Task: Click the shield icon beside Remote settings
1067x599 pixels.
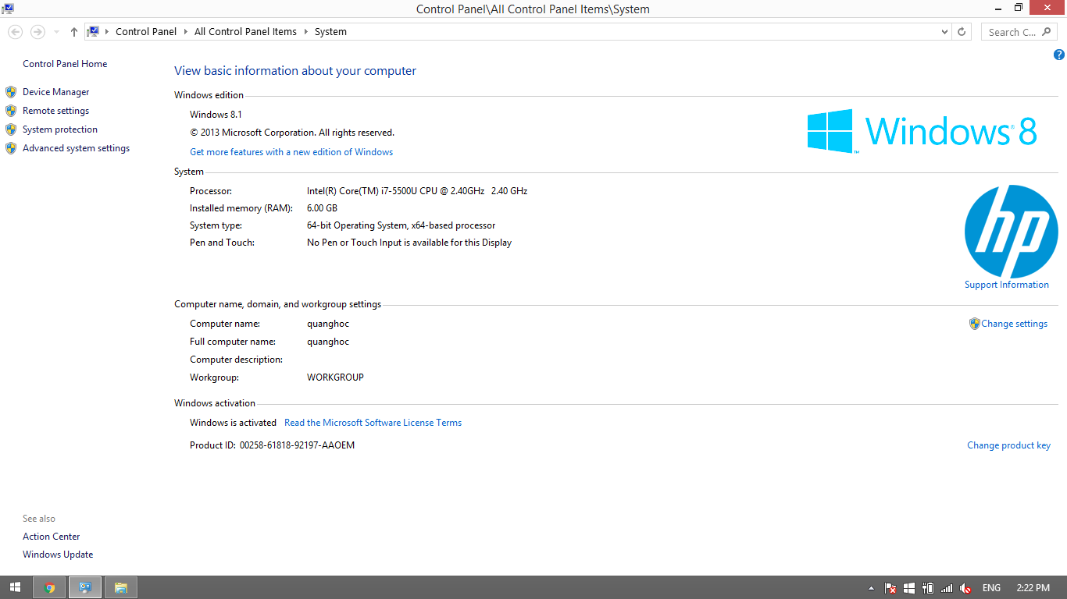Action: 11,111
